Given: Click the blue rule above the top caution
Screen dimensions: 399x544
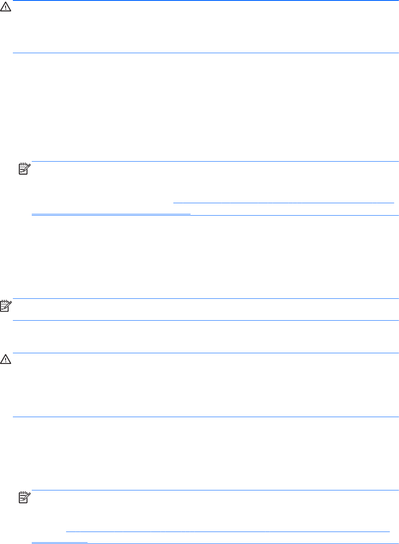Looking at the screenshot, I should [206, 1].
